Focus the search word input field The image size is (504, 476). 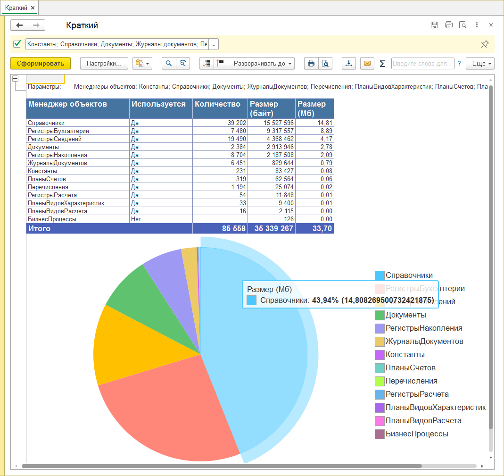423,63
